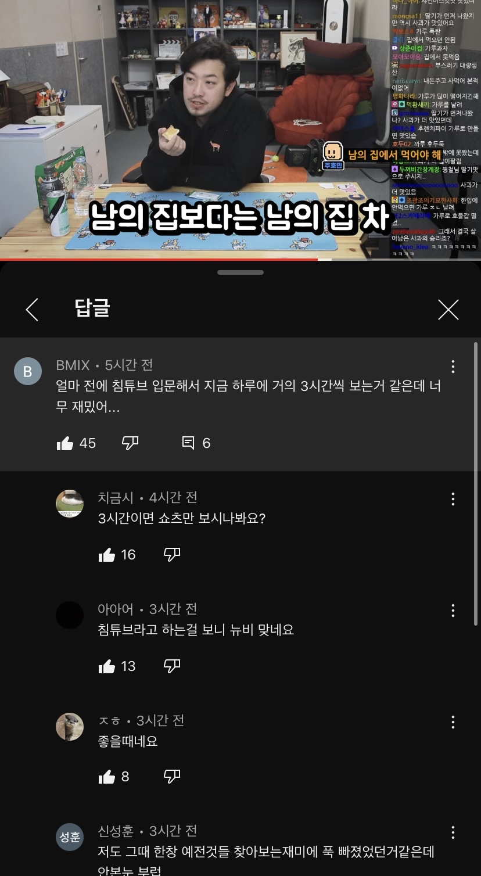Go back using the left chevron arrow
The image size is (481, 876).
pyautogui.click(x=32, y=310)
